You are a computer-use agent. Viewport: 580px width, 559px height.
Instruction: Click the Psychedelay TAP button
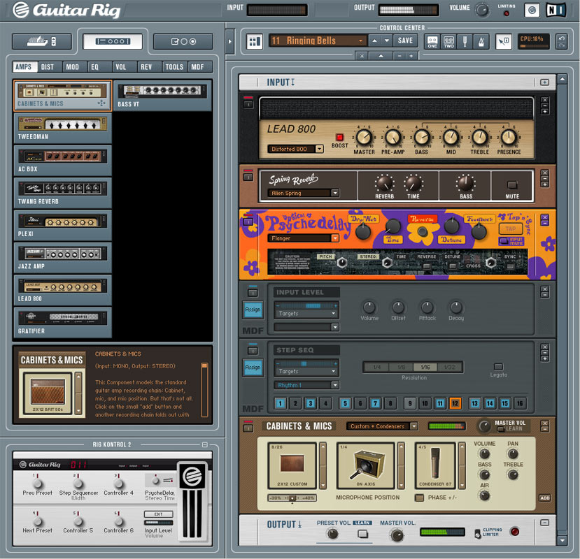[511, 228]
